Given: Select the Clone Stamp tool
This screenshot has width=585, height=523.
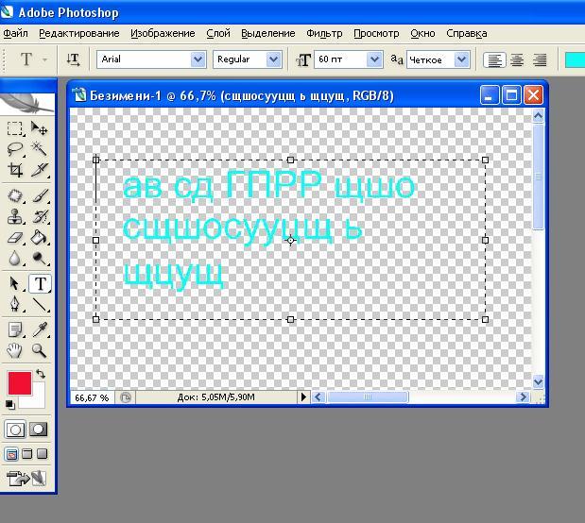Looking at the screenshot, I should (15, 216).
